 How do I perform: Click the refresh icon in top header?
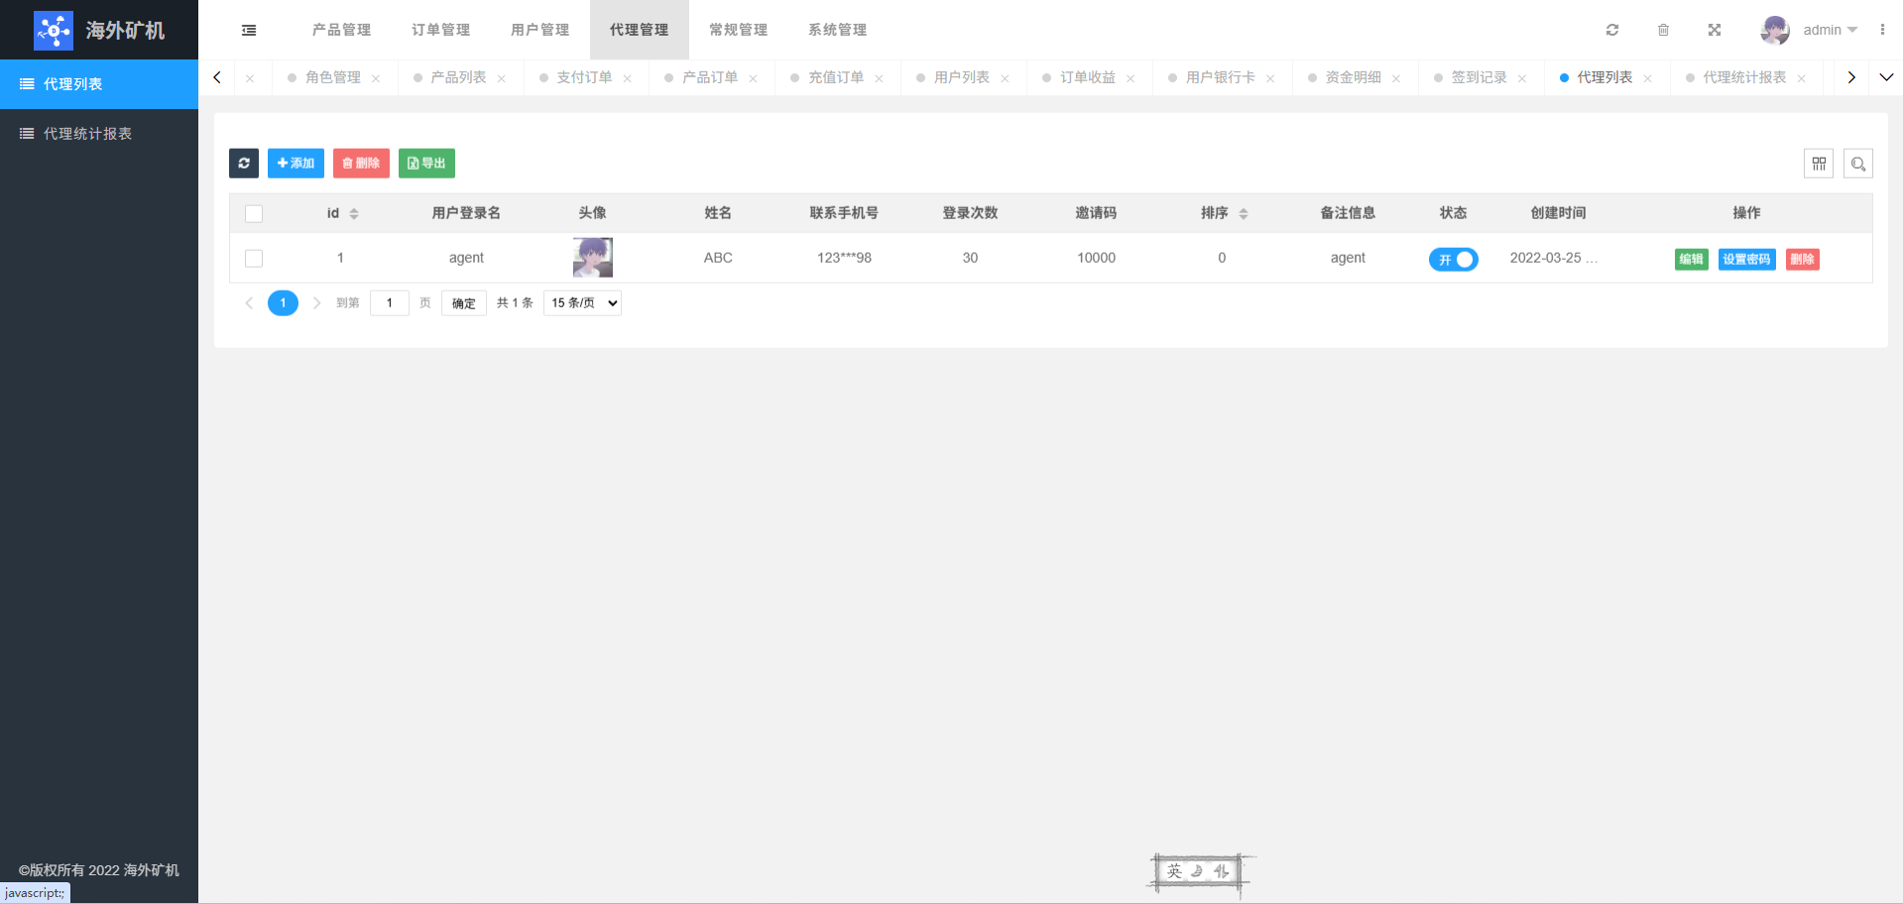click(x=1612, y=30)
